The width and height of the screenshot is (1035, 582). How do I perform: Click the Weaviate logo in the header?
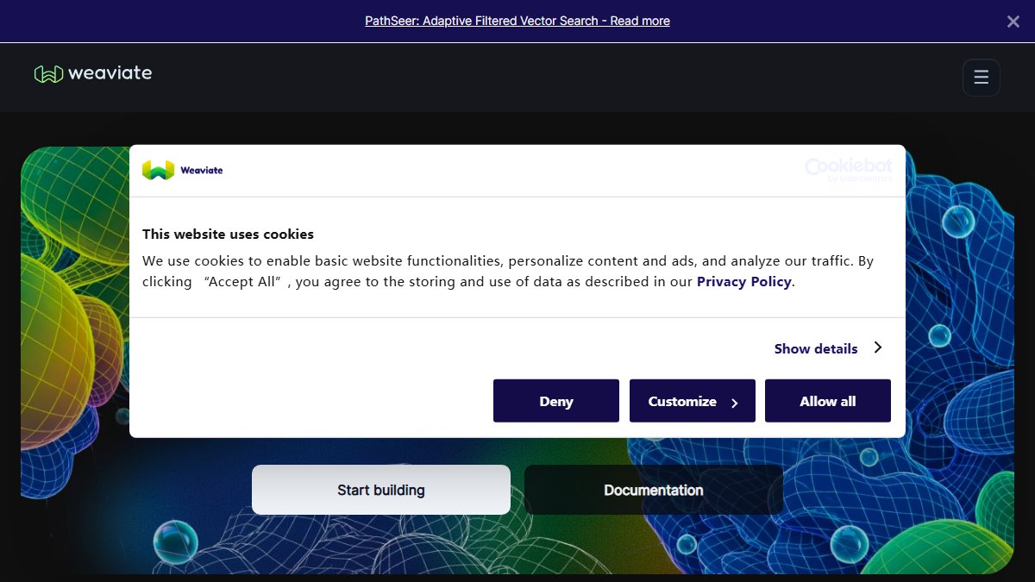click(93, 74)
